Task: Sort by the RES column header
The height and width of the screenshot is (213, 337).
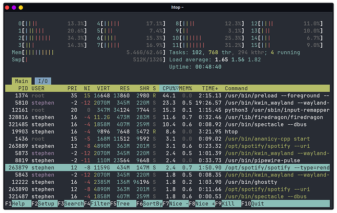Action: pyautogui.click(x=125, y=88)
